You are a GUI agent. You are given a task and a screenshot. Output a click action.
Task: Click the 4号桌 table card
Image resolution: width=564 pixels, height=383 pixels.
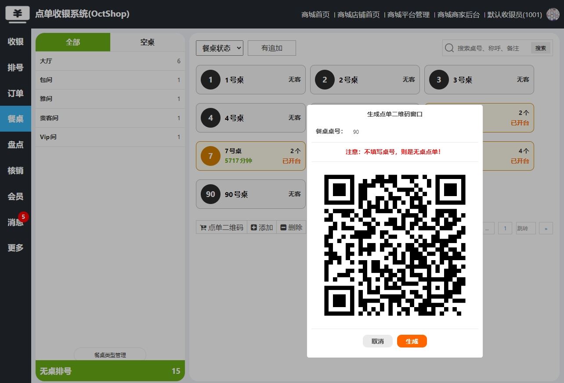tap(251, 118)
